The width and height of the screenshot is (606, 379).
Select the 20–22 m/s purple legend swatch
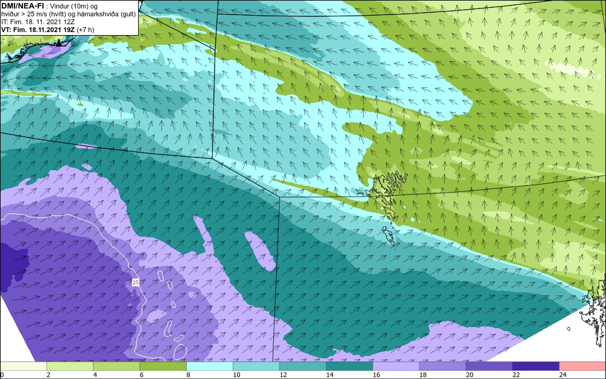(489, 366)
